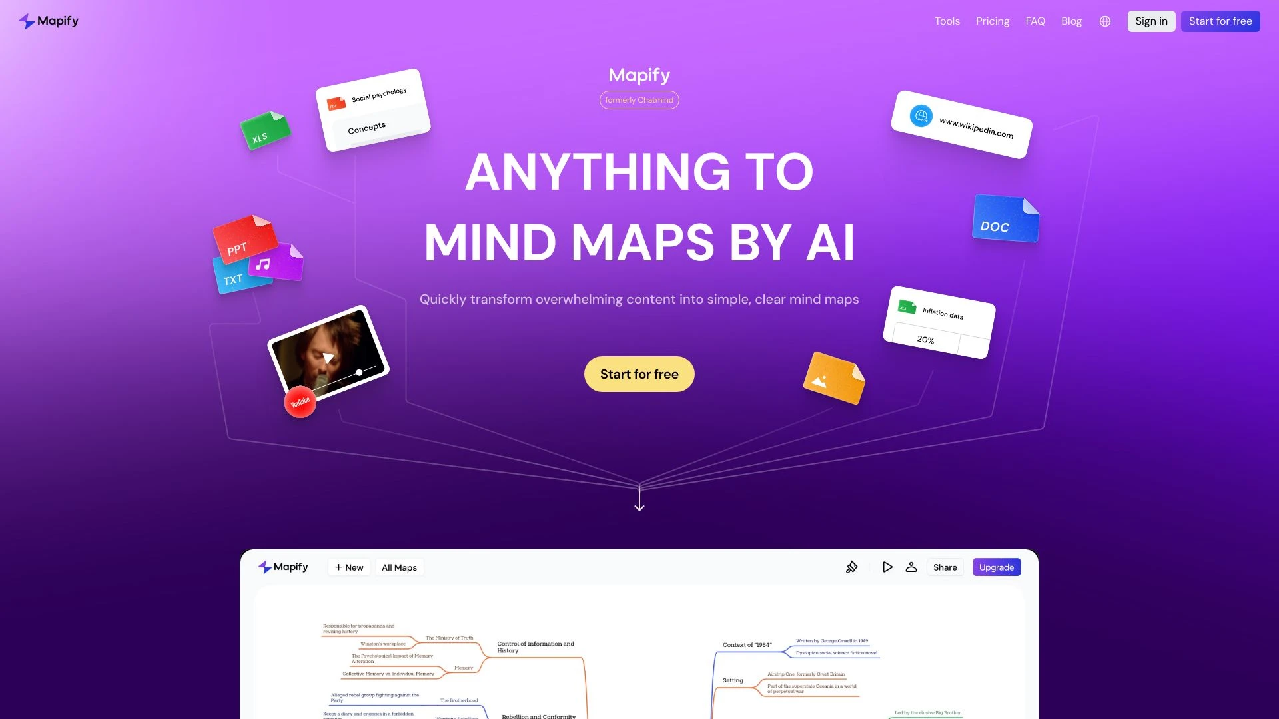Click the plus New button
Screen dimensions: 1279x719
pyautogui.click(x=348, y=567)
